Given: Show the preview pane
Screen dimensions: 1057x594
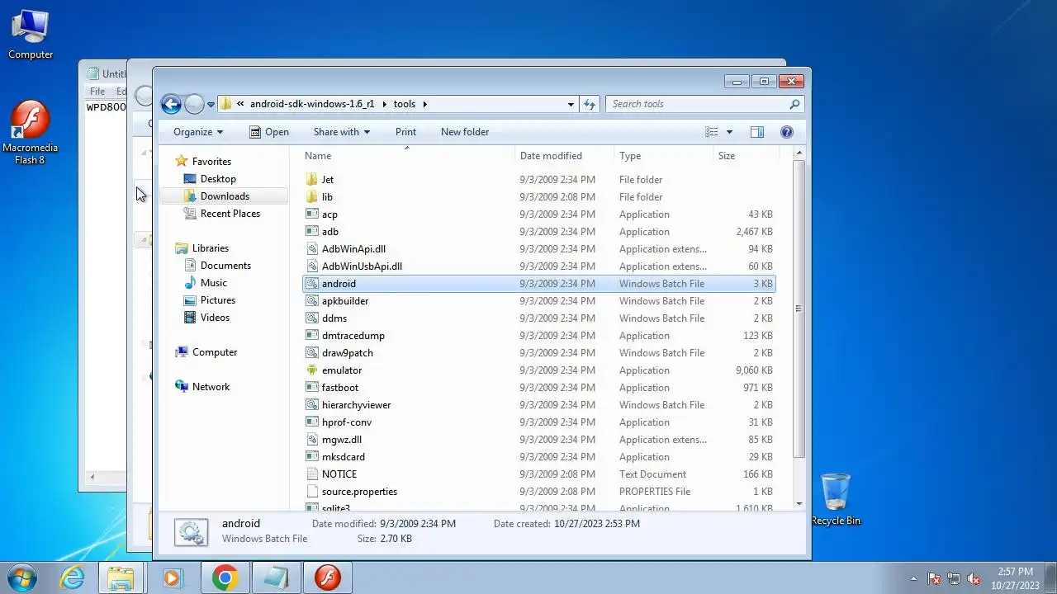Looking at the screenshot, I should tap(756, 132).
